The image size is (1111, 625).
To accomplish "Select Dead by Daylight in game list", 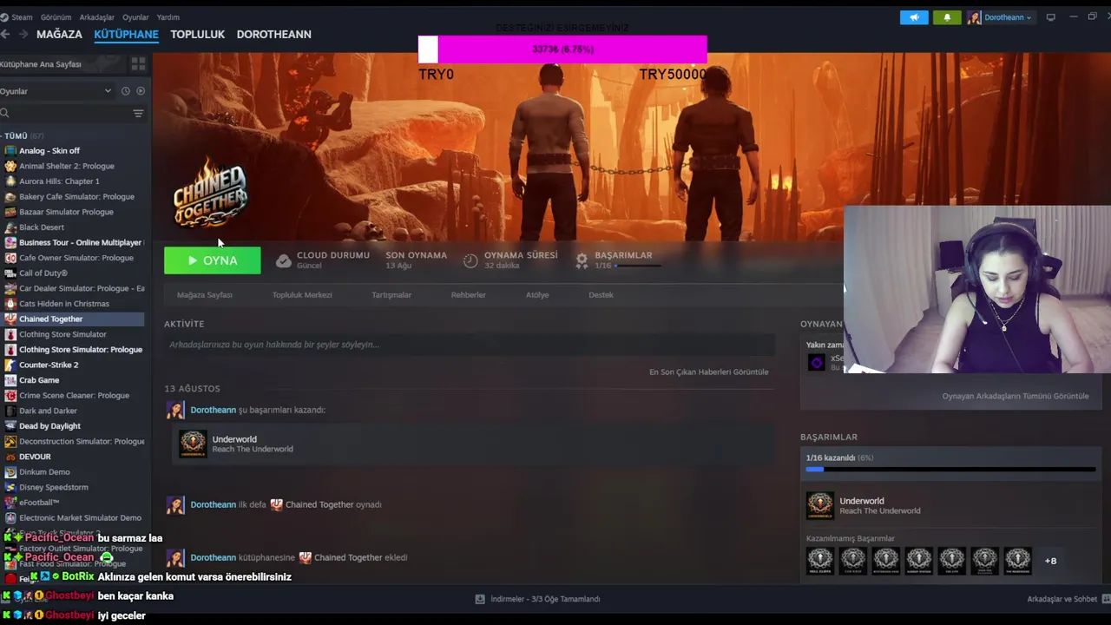I will (x=49, y=426).
